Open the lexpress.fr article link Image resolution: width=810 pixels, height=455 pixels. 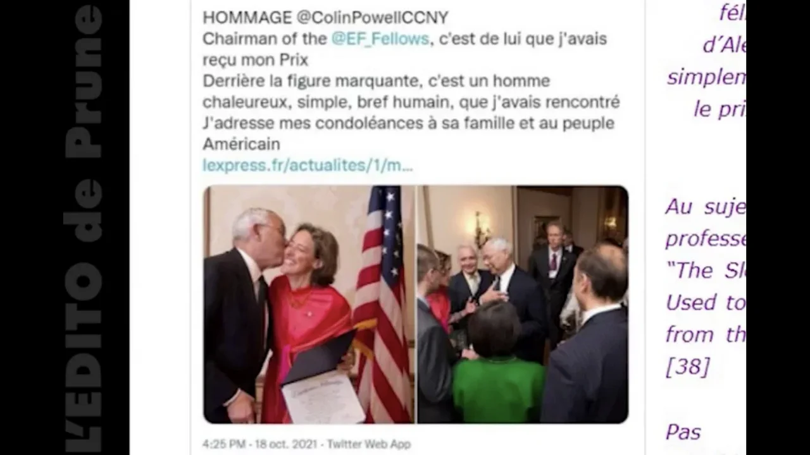[x=308, y=166]
